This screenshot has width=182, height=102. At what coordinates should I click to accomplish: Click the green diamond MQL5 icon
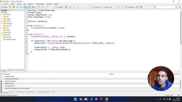(x=137, y=7)
